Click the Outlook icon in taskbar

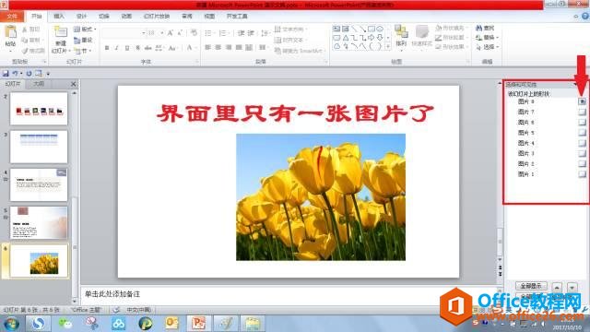tap(172, 324)
